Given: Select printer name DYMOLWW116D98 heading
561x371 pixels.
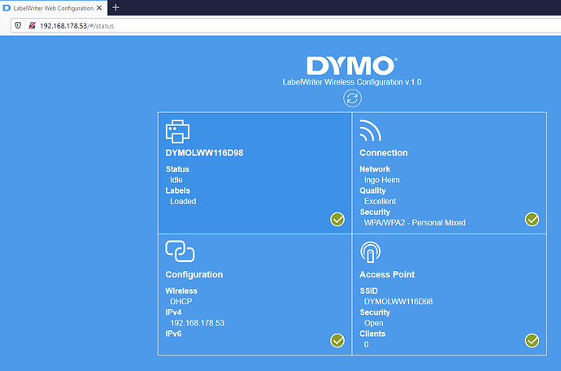Looking at the screenshot, I should [x=204, y=153].
